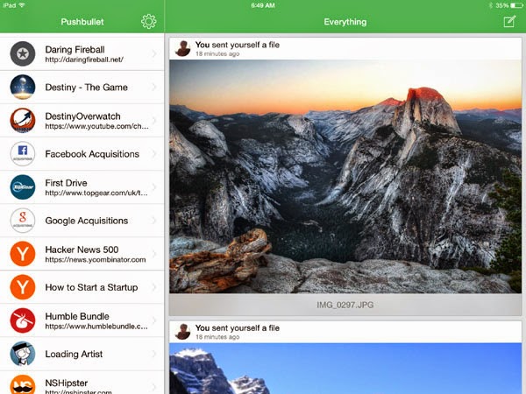Tap the Loading Artist avatar icon

23,354
